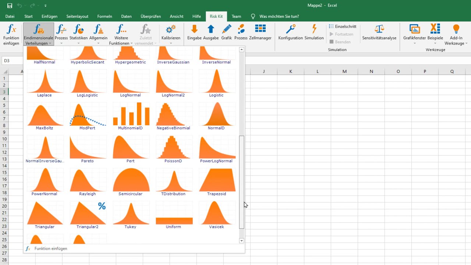Expand the Allgemein functions dropdown
The image size is (471, 265).
[98, 34]
